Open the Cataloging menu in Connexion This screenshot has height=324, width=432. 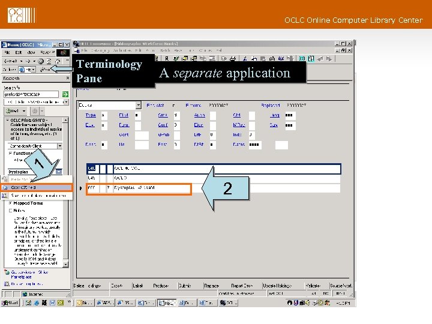coord(100,50)
